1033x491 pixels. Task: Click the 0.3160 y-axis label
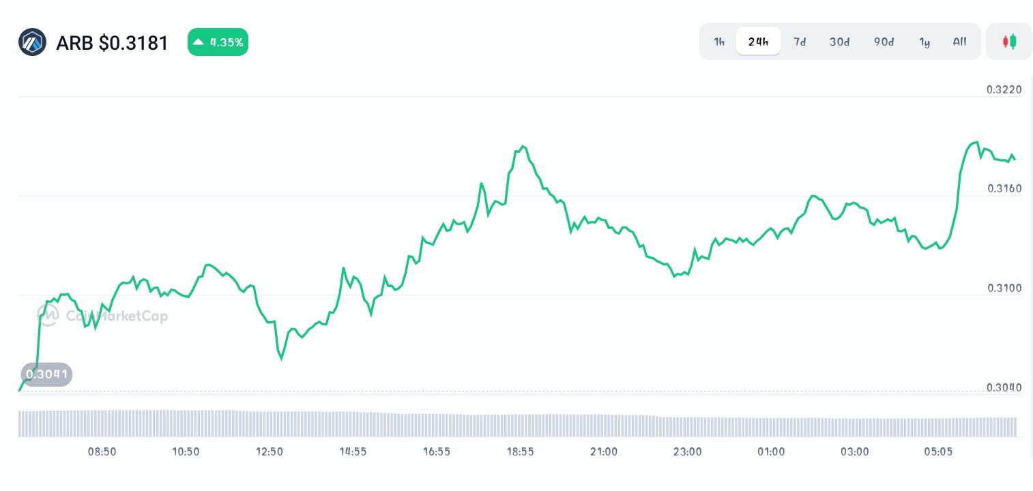pos(1004,188)
